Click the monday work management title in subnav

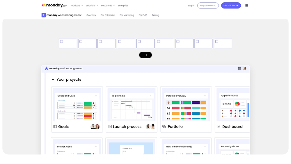pos(64,15)
